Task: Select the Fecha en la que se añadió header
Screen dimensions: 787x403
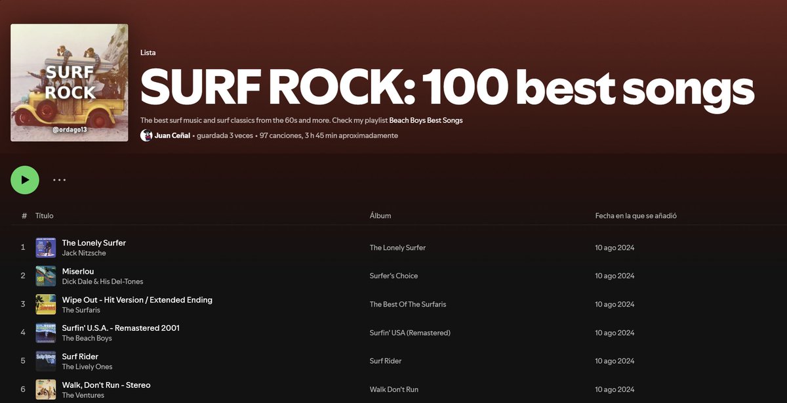Action: (636, 216)
